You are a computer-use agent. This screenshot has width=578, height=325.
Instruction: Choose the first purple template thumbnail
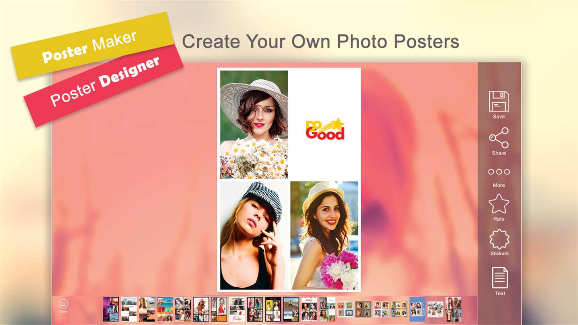(111, 309)
